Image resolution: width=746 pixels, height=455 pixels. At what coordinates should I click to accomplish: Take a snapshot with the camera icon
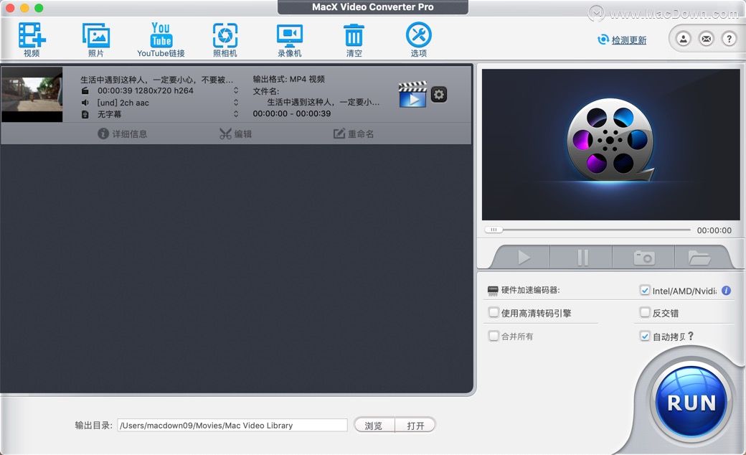tap(644, 257)
